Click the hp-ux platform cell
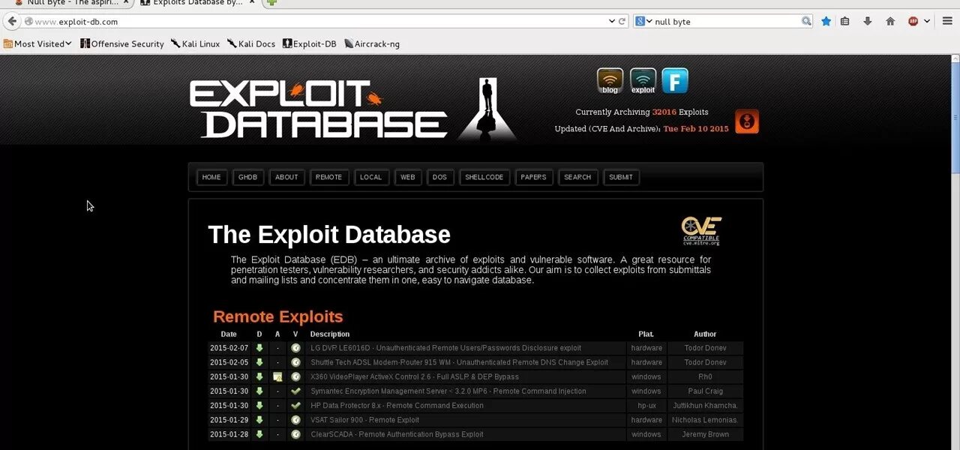 646,406
